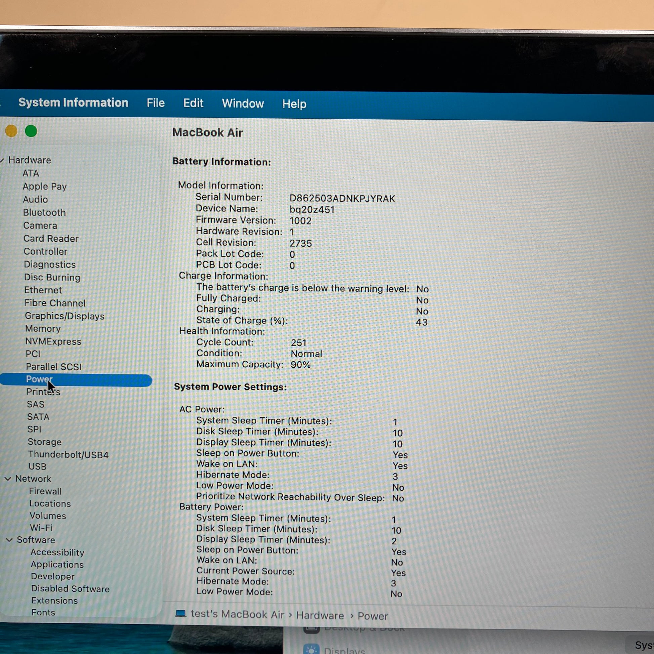The height and width of the screenshot is (654, 654).
Task: Select Bluetooth in the sidebar
Action: (x=44, y=213)
